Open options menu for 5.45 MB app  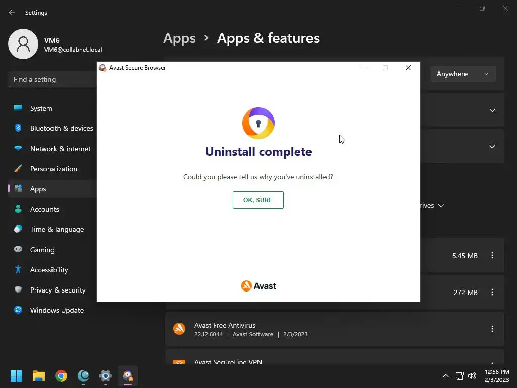coord(492,255)
